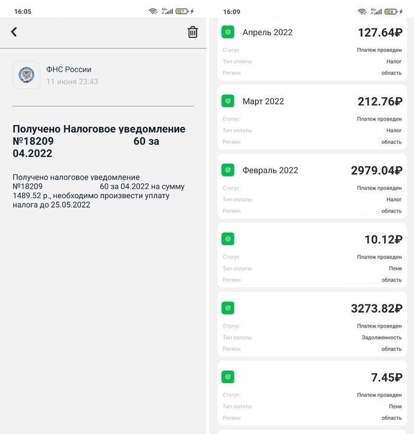Tap green check icon beside 10.12₽ payment
414x434 pixels.
click(228, 239)
